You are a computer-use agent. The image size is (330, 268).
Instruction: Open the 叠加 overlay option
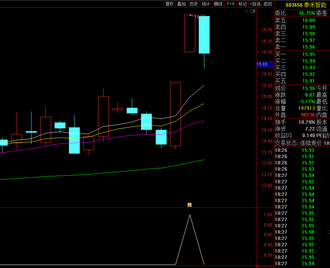(181, 4)
